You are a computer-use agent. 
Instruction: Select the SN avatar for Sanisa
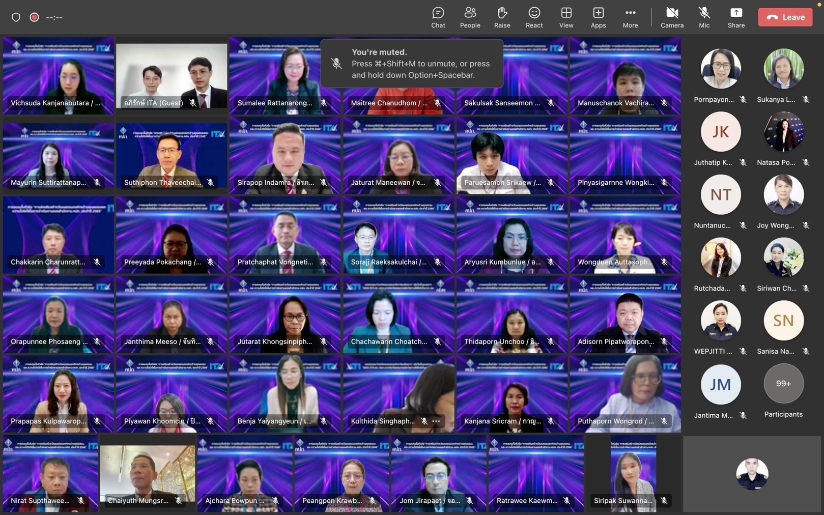coord(783,321)
